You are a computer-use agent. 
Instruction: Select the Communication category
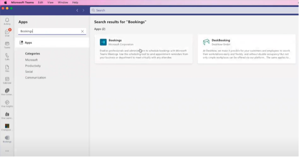click(x=35, y=78)
